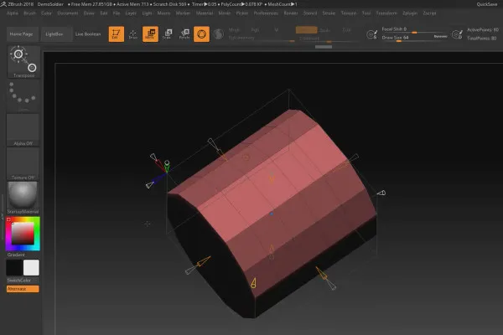Select the Rotate mode icon
Image resolution: width=503 pixels, height=335 pixels.
pos(184,34)
